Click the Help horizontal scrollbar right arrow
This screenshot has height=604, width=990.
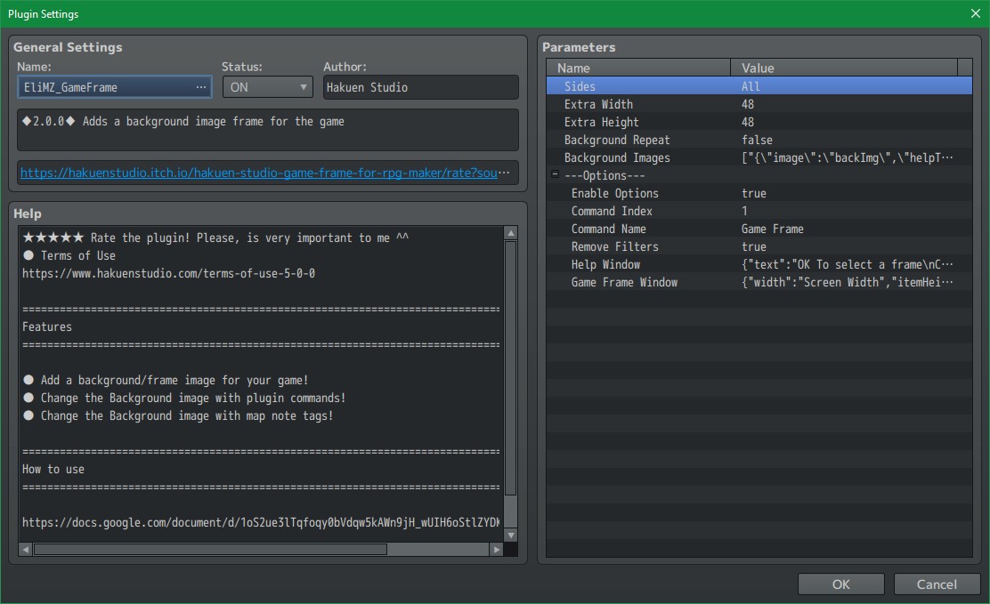pos(496,550)
